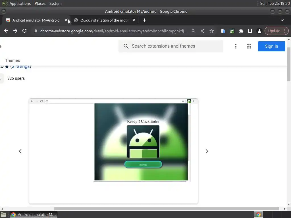
Task: Open a new tab with the plus
Action: [145, 20]
